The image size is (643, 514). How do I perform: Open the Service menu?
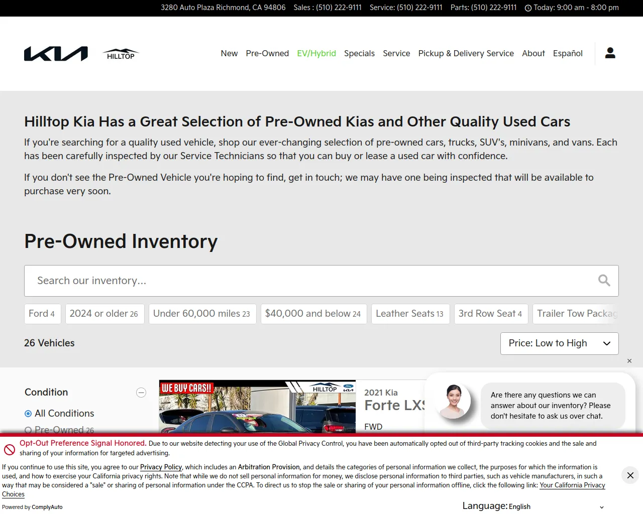pos(396,53)
